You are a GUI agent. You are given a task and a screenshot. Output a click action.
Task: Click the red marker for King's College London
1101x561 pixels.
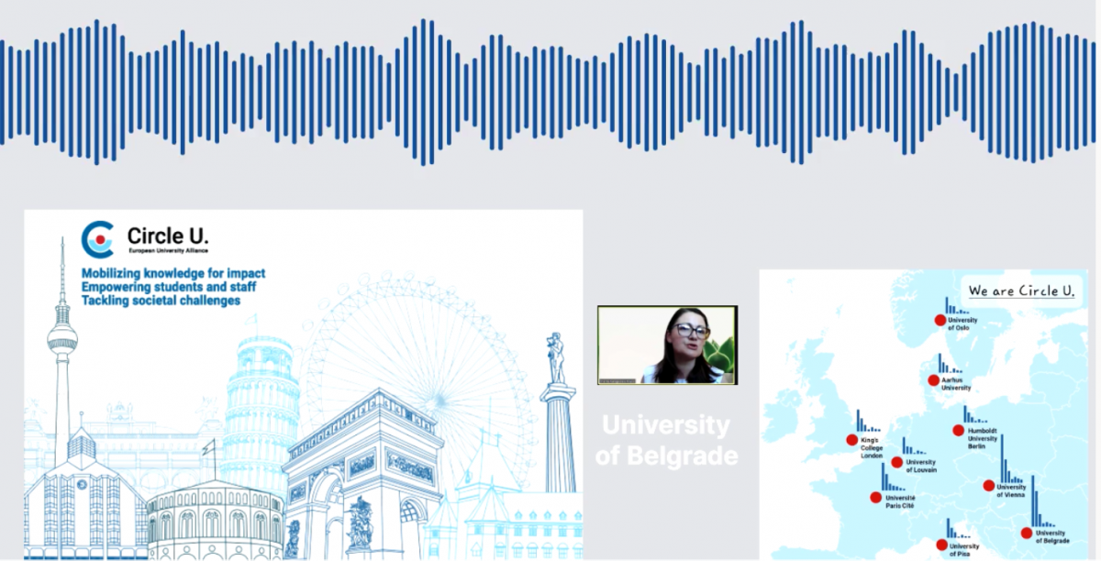click(851, 440)
